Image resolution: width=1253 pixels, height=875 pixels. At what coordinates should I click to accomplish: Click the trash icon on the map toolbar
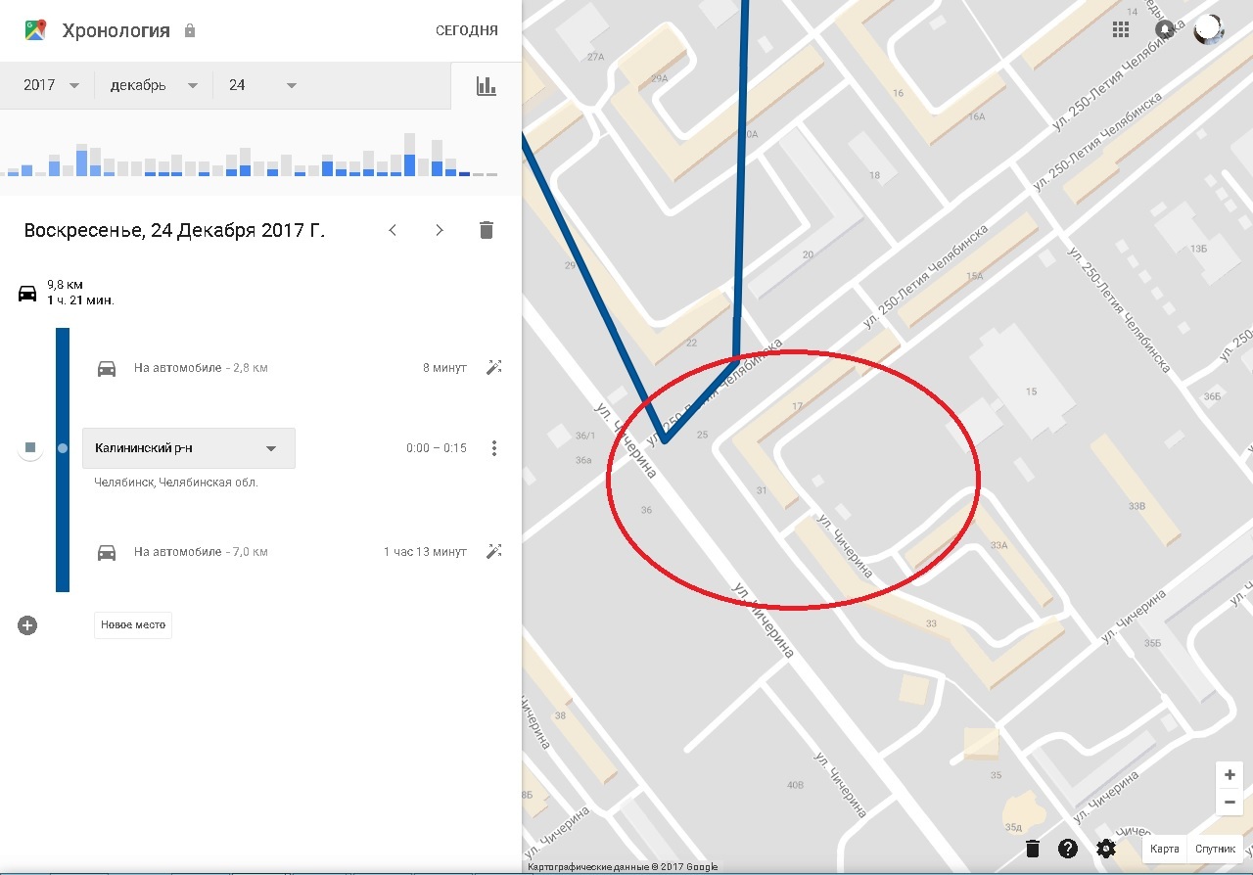coord(1032,849)
